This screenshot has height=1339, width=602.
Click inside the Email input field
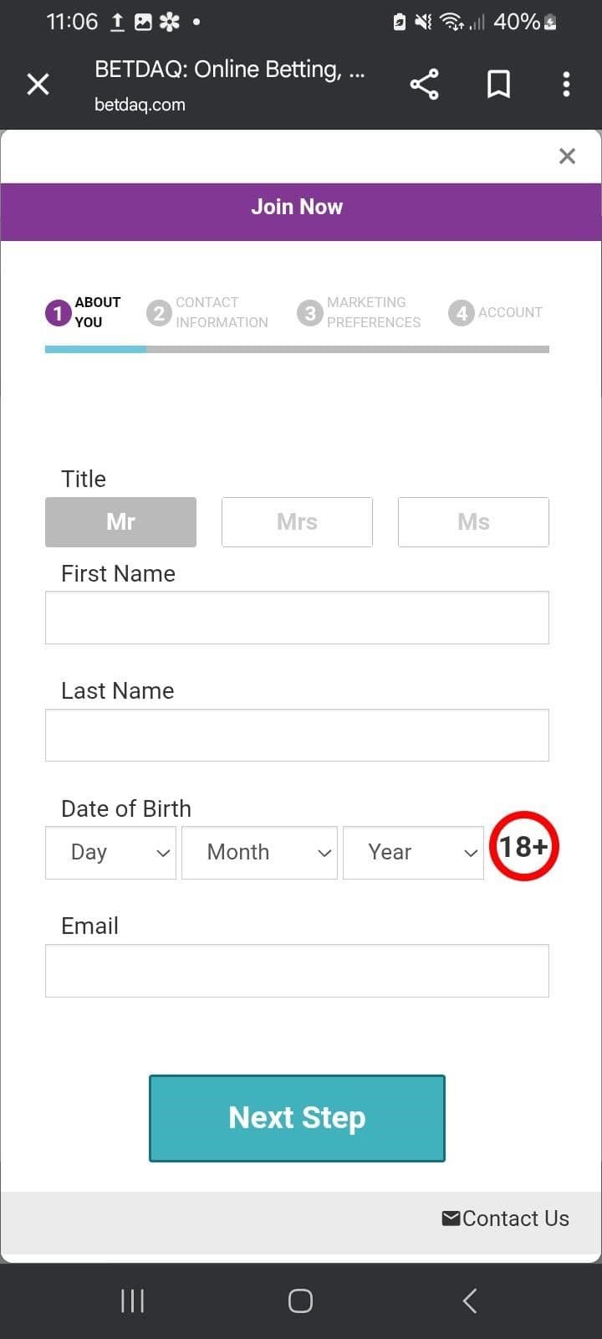pyautogui.click(x=297, y=970)
